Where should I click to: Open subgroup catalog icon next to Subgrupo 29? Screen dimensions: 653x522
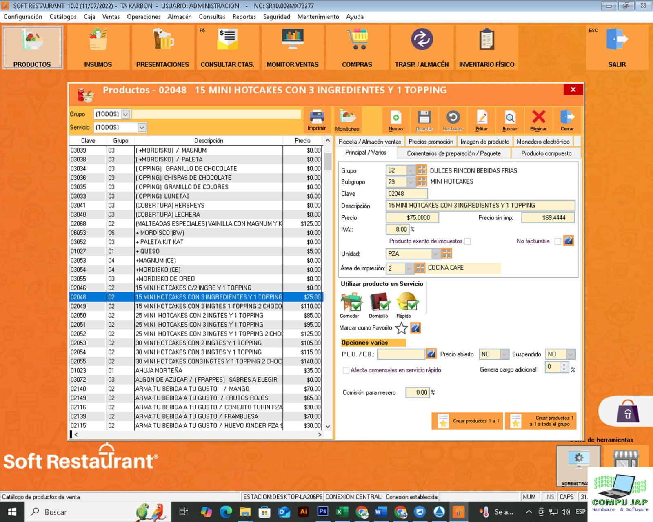pyautogui.click(x=422, y=181)
